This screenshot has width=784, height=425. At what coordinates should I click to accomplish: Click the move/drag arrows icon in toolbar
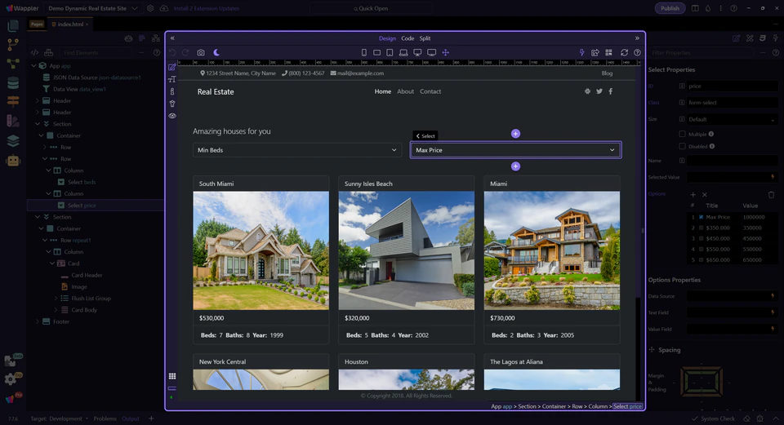point(445,52)
